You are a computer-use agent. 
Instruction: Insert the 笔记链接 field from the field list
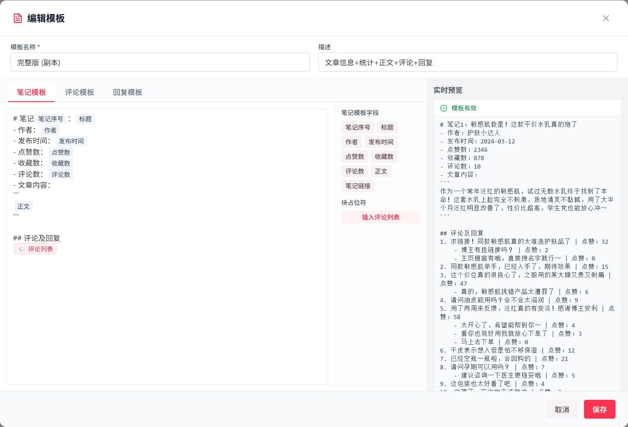(358, 186)
